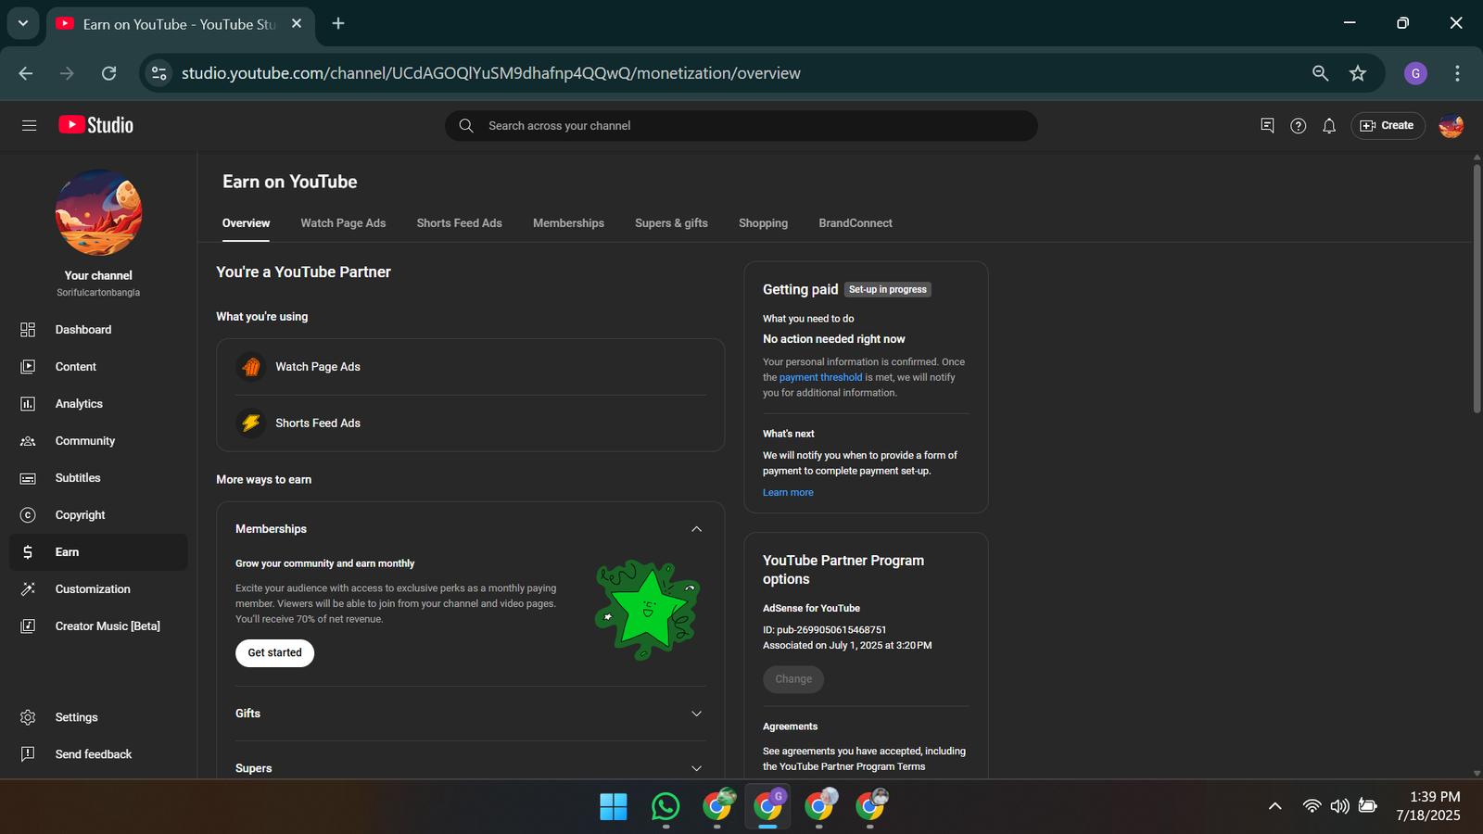This screenshot has width=1483, height=834.
Task: Click the Shorts Feed Ads lightning icon
Action: coord(251,423)
